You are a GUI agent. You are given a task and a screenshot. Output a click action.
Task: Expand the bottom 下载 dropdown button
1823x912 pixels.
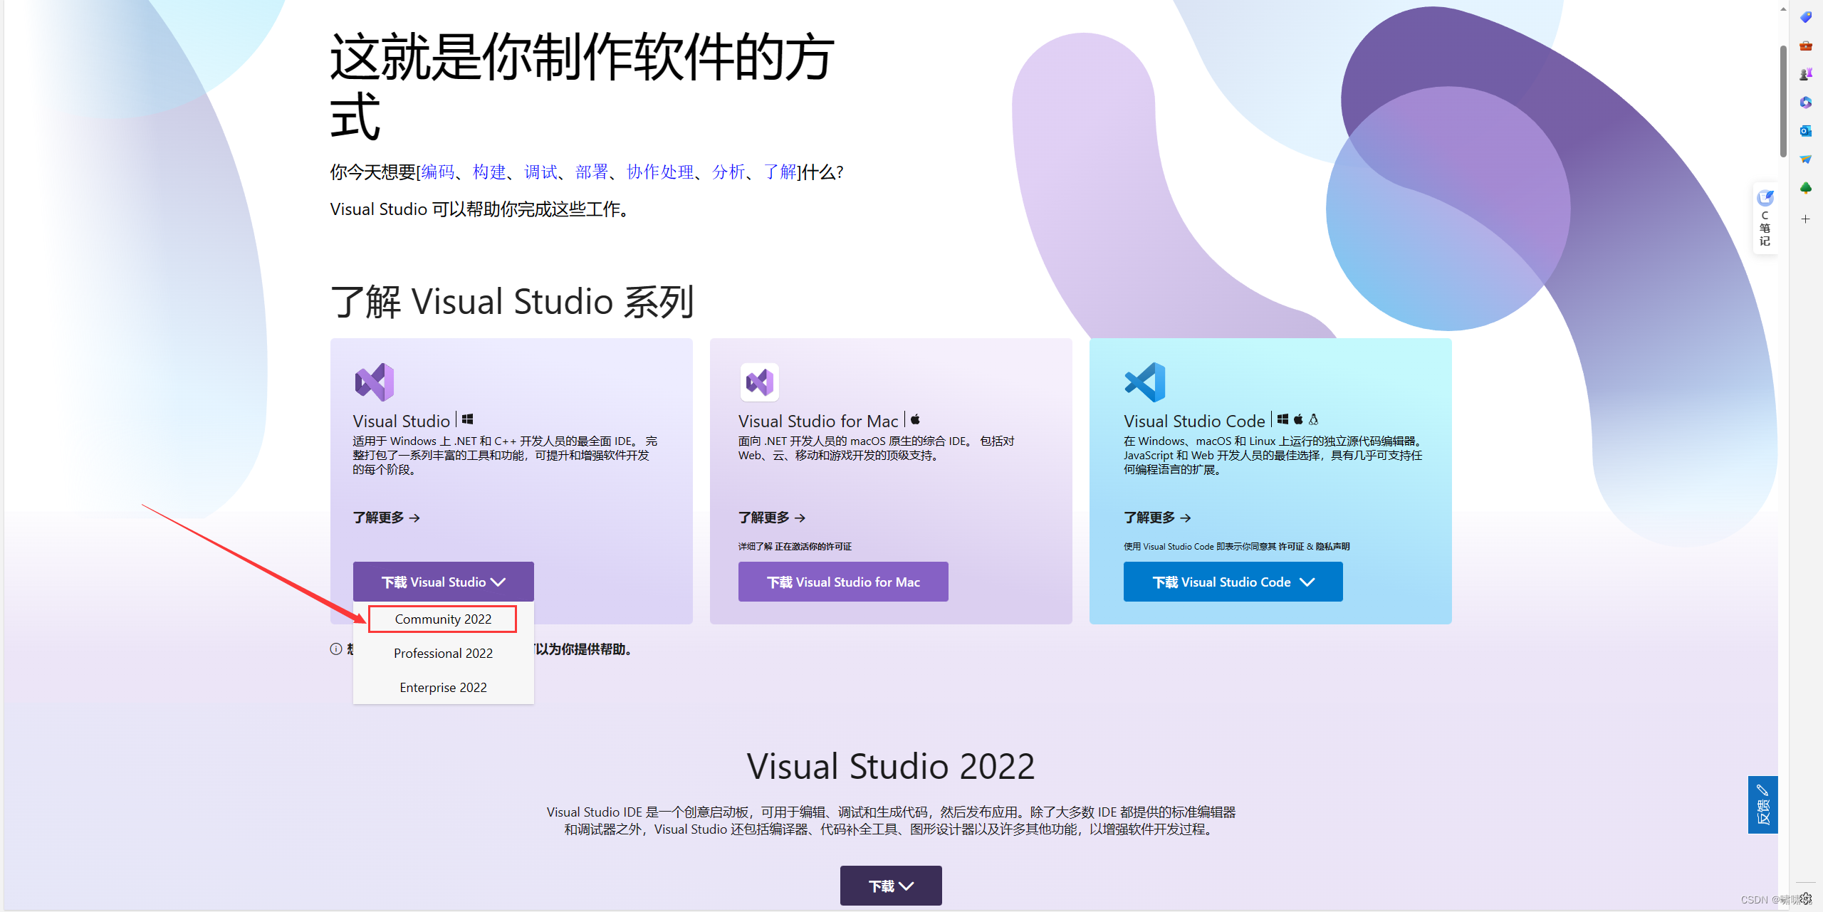(890, 886)
